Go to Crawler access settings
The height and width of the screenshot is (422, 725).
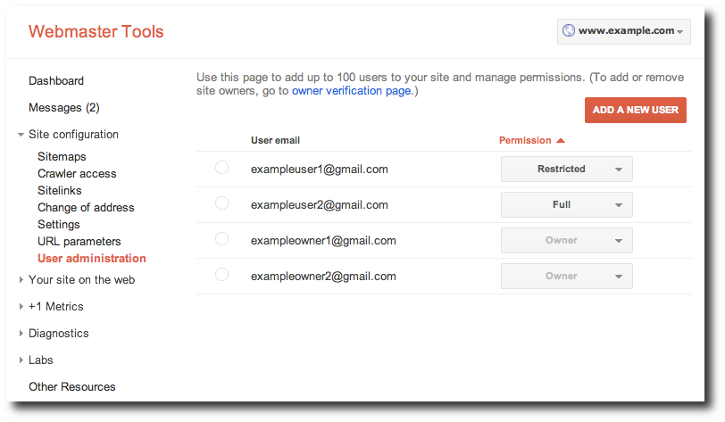point(77,173)
